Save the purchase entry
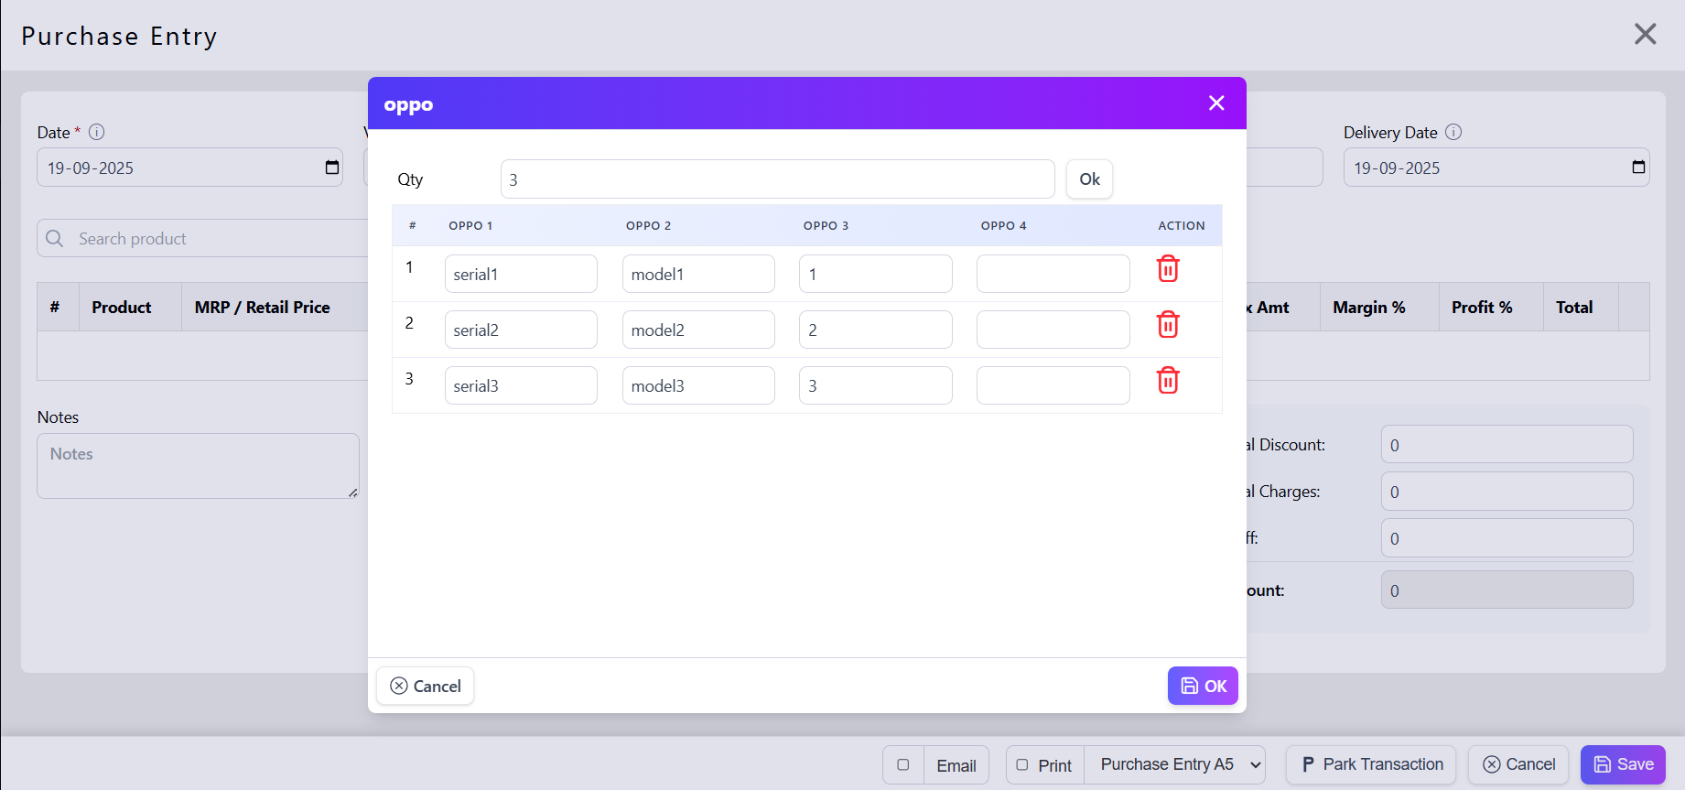The width and height of the screenshot is (1685, 790). click(1623, 764)
